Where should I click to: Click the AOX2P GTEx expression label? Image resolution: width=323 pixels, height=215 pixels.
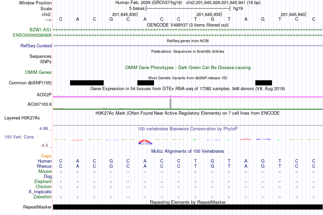coord(44,95)
